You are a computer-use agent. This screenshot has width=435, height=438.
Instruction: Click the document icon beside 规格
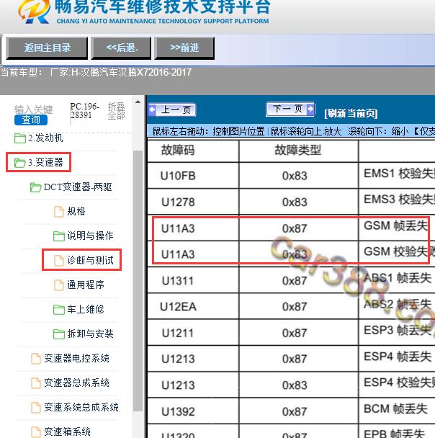click(58, 212)
